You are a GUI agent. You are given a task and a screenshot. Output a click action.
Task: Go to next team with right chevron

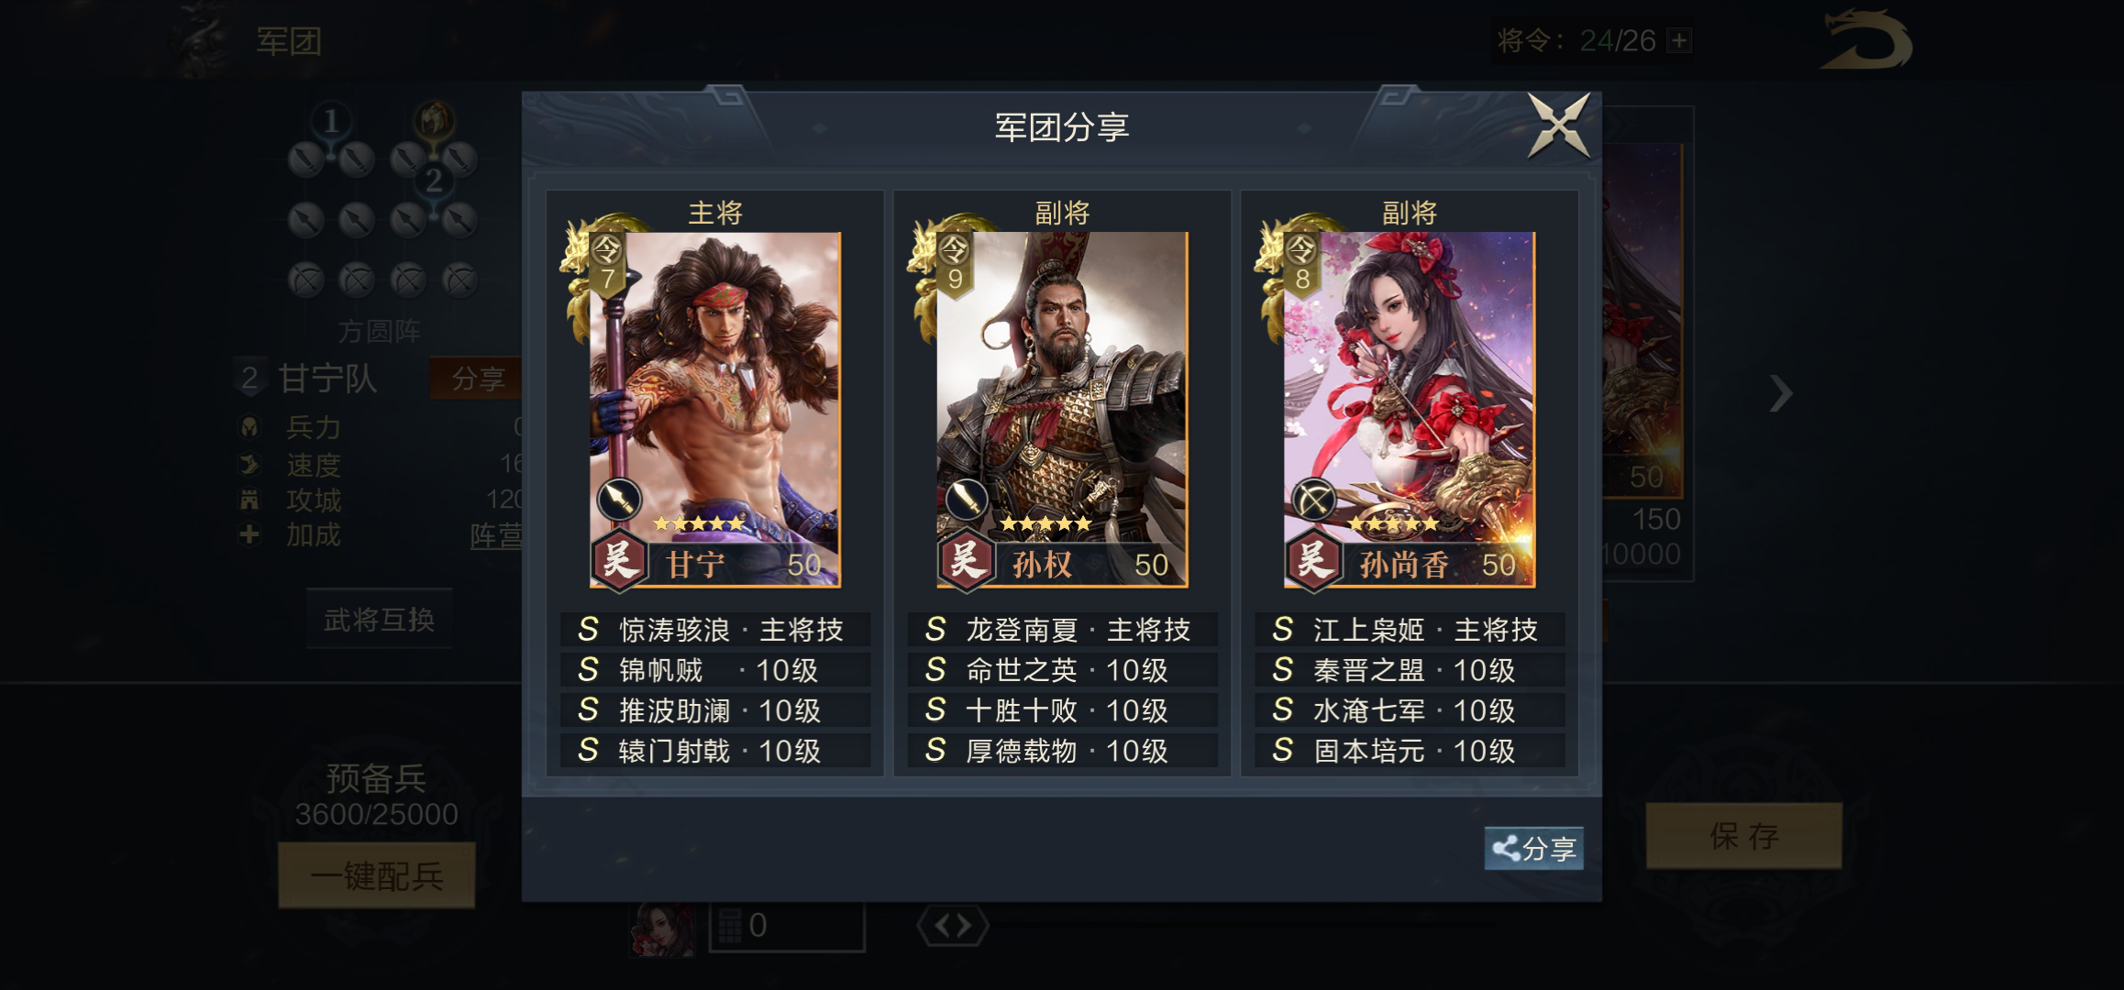(x=1780, y=393)
